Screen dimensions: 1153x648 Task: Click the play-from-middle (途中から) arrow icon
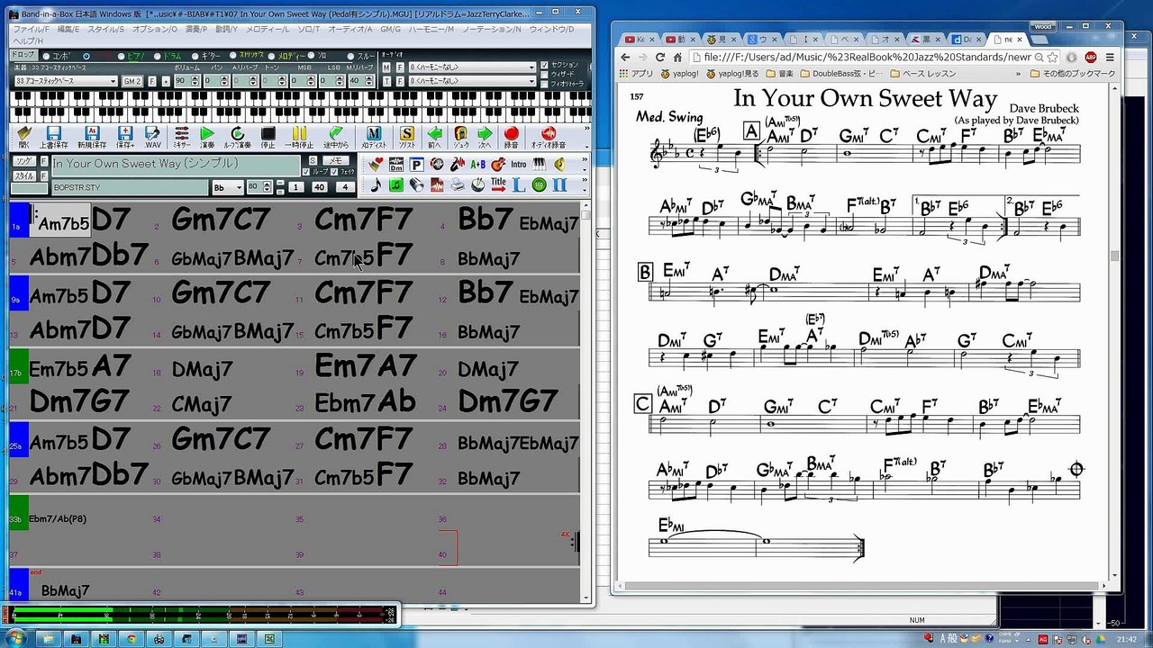tap(335, 137)
